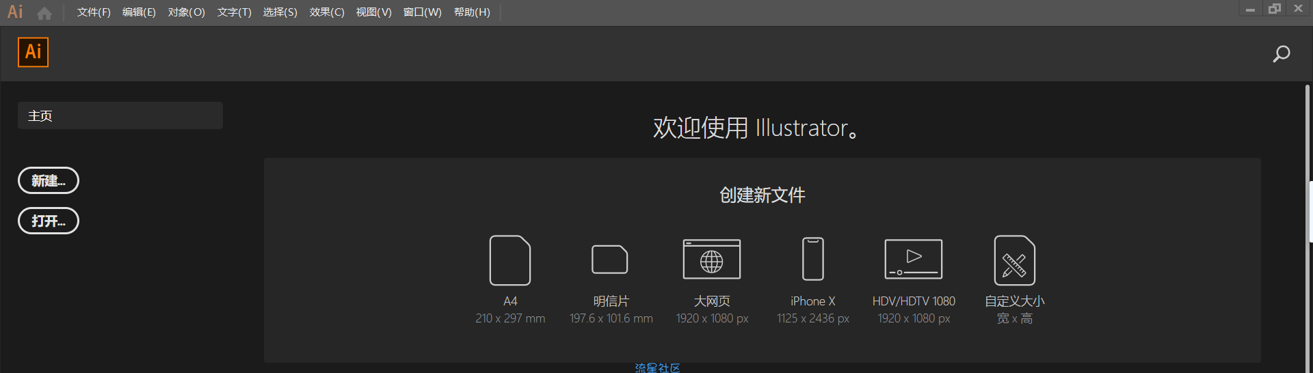Open the 编辑(E) menu
This screenshot has width=1313, height=373.
point(139,12)
